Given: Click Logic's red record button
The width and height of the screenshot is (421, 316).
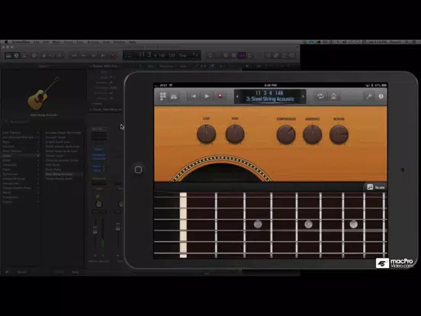Looking at the screenshot, I should tap(113, 56).
